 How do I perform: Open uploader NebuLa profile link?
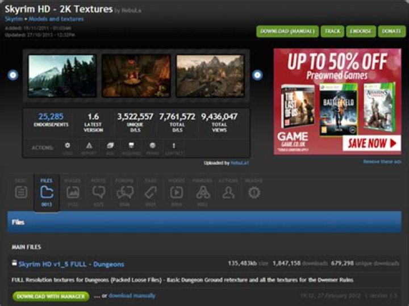coord(240,163)
